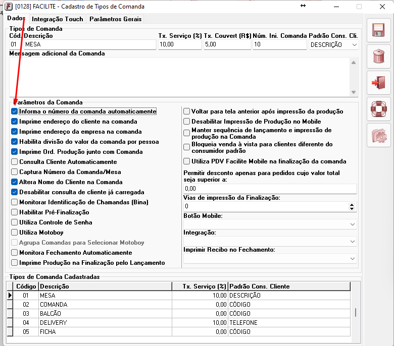Click the Núm. Ini. Comanda field
394x346 pixels.
click(x=280, y=45)
